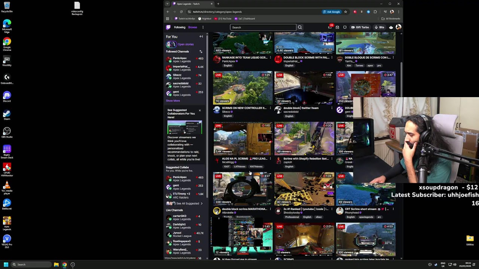Open a new browser tab
Viewport: 479px width, 269px height.
218,4
